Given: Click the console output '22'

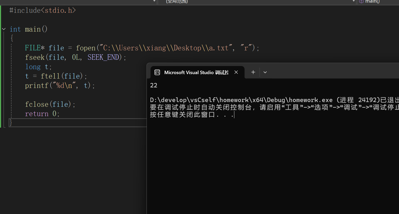Looking at the screenshot, I should 154,85.
